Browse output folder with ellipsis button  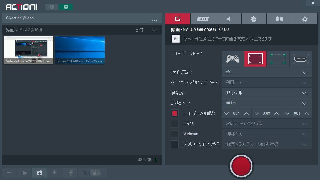click(154, 20)
